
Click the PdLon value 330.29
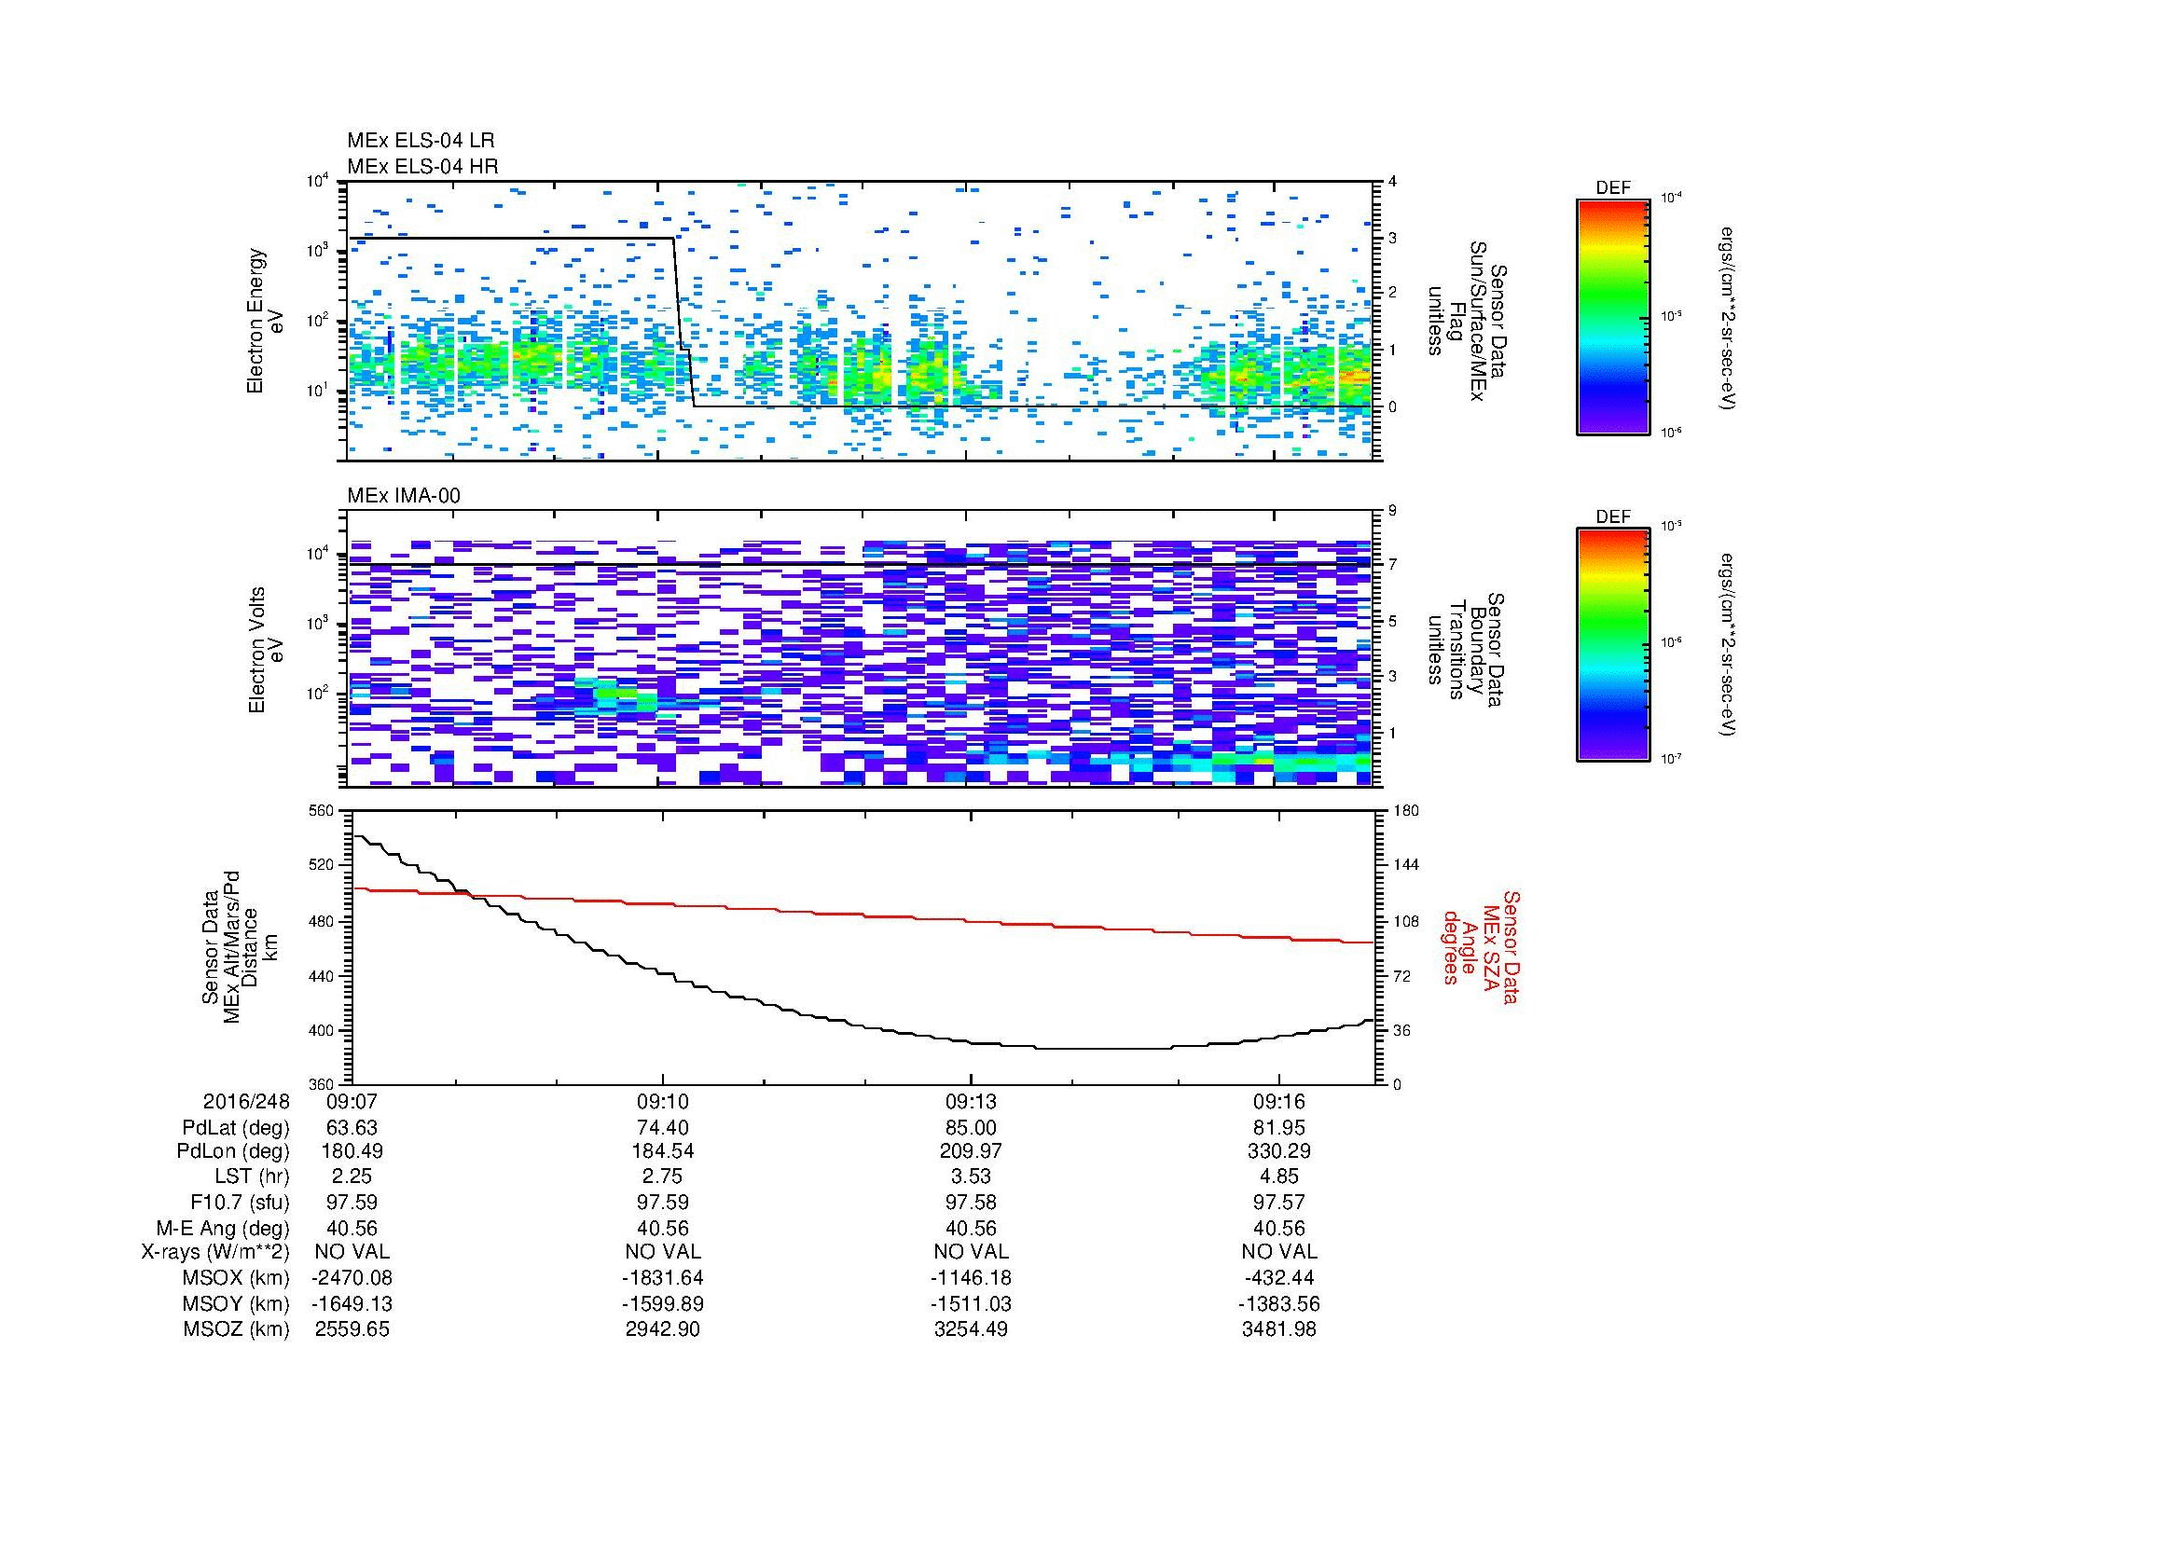[x=1279, y=1151]
